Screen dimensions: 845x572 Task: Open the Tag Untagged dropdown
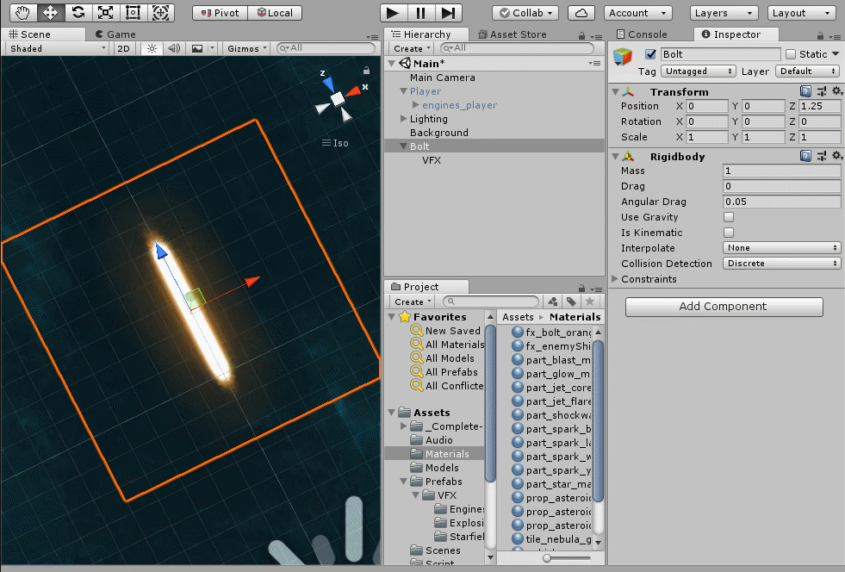point(699,71)
